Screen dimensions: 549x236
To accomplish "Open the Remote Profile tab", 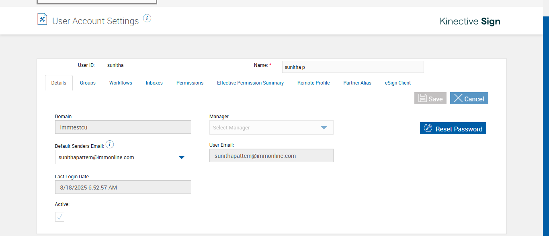I will pyautogui.click(x=313, y=83).
